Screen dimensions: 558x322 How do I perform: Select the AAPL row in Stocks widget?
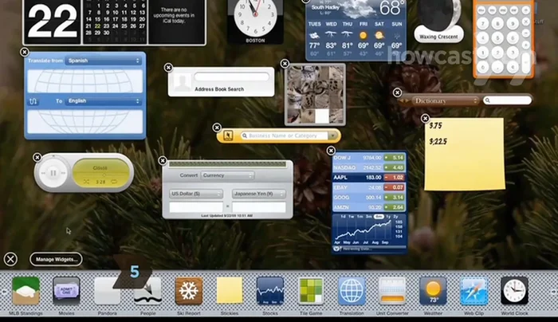pyautogui.click(x=369, y=177)
